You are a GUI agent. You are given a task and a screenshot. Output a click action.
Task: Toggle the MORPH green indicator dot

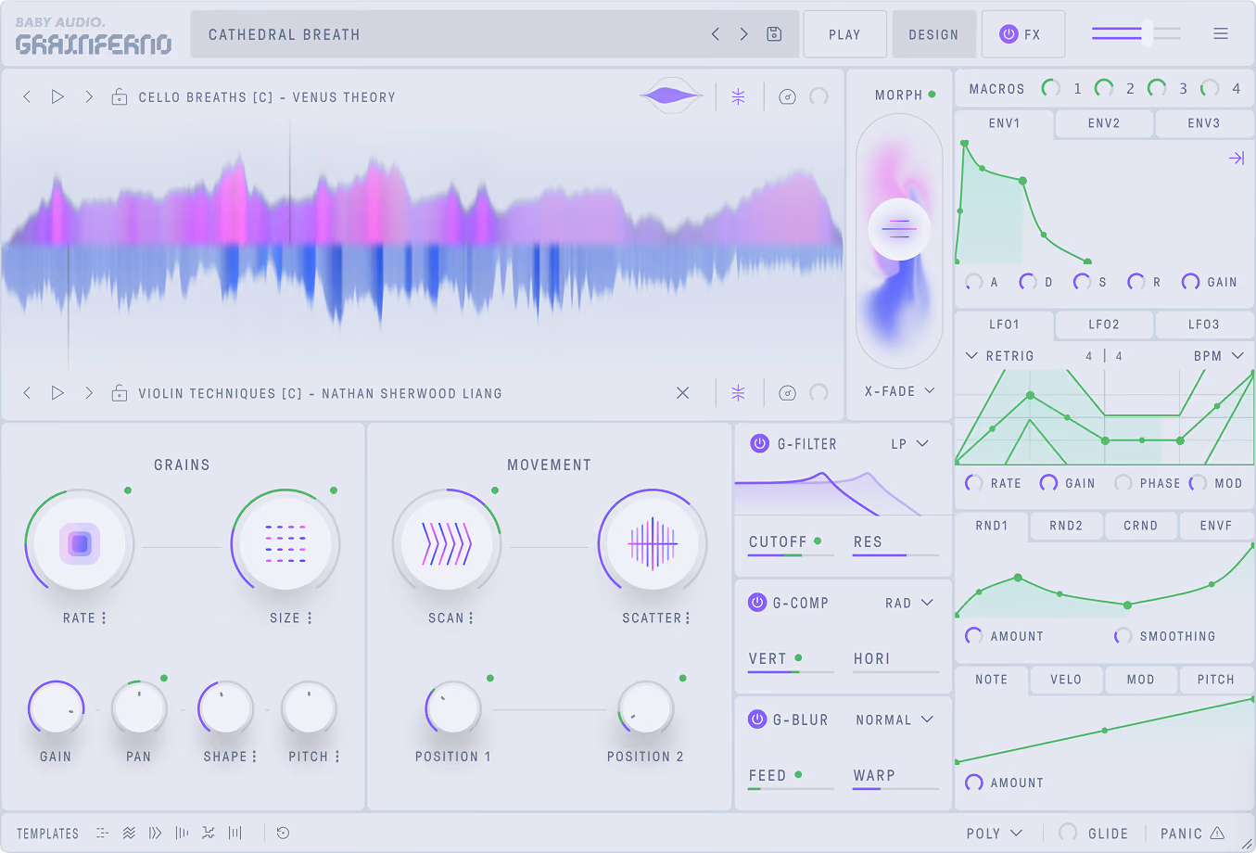click(932, 95)
